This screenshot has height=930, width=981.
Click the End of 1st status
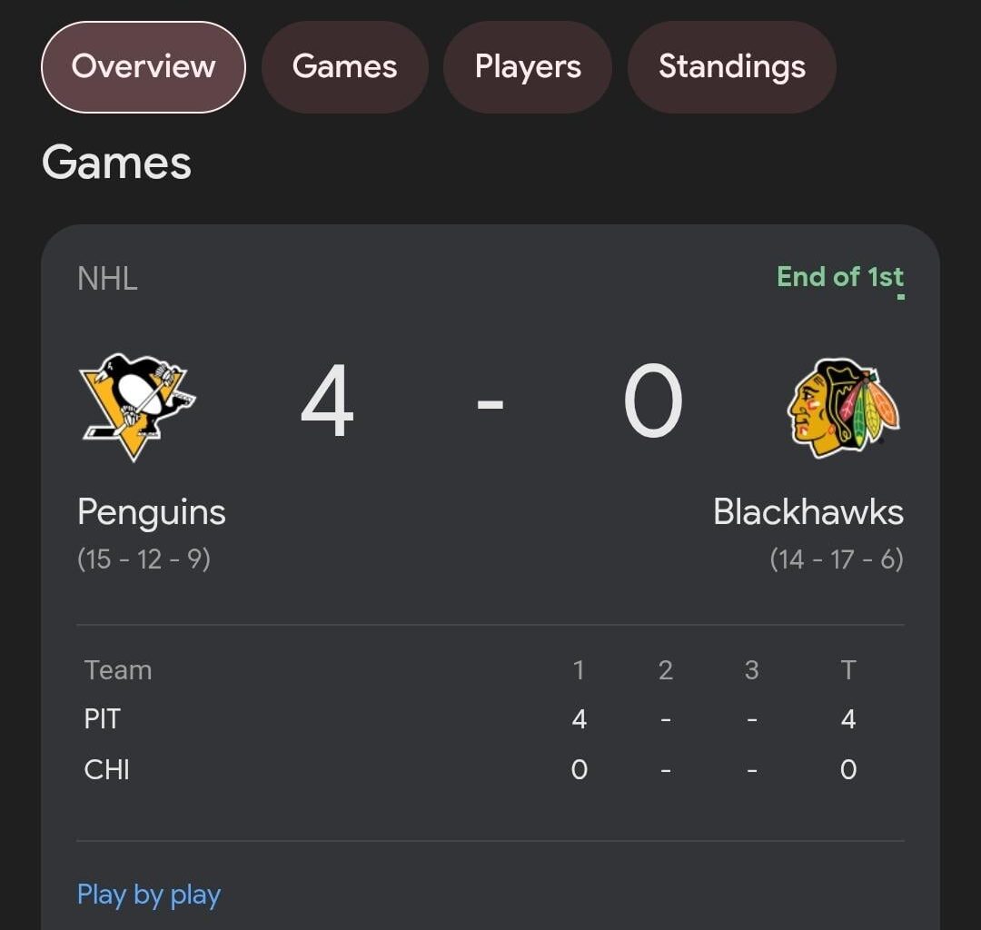click(839, 277)
